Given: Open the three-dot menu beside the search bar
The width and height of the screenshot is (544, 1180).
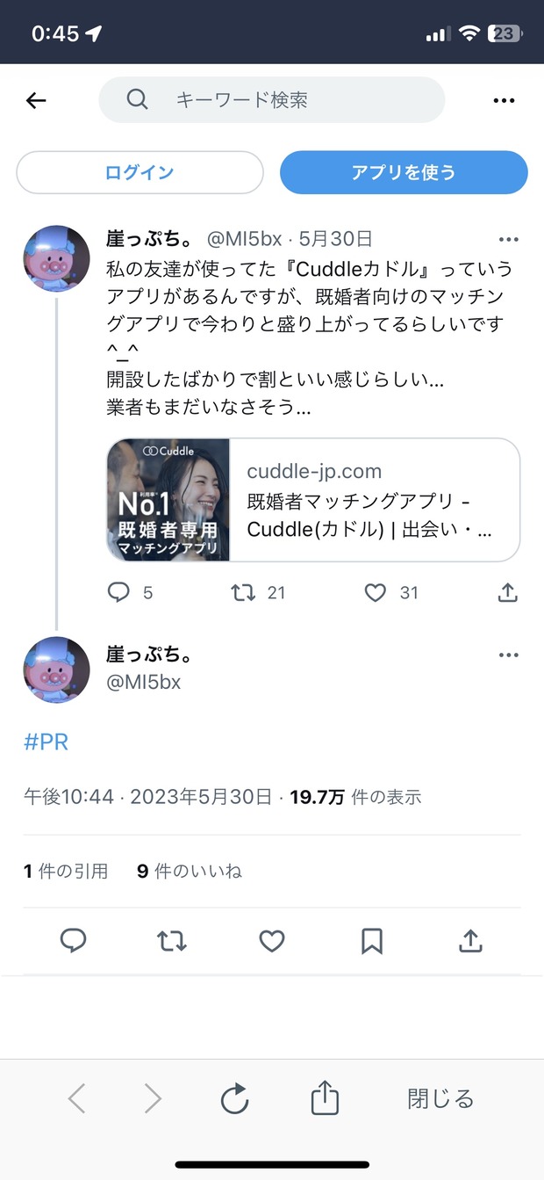Looking at the screenshot, I should pos(504,101).
